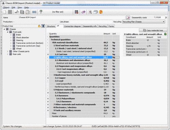Click the Chassis node icon in product tree

click(x=7, y=29)
